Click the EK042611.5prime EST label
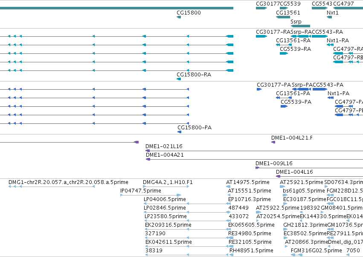 pos(169,242)
